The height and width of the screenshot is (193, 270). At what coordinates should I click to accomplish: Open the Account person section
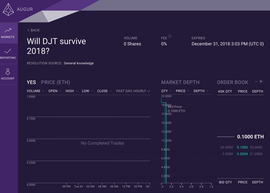coord(8,74)
